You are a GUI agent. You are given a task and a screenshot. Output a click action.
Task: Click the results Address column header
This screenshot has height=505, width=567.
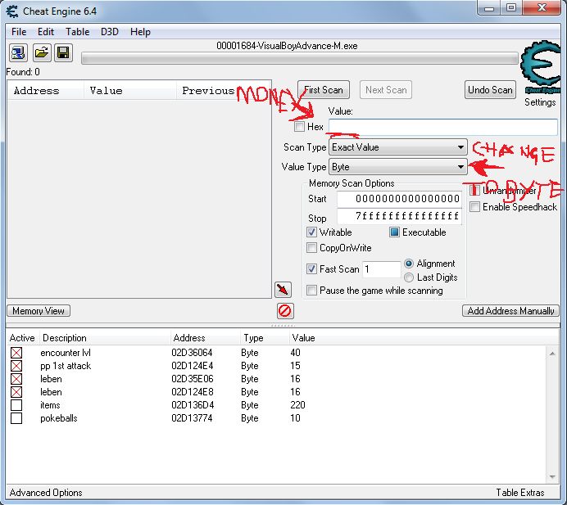pos(46,91)
